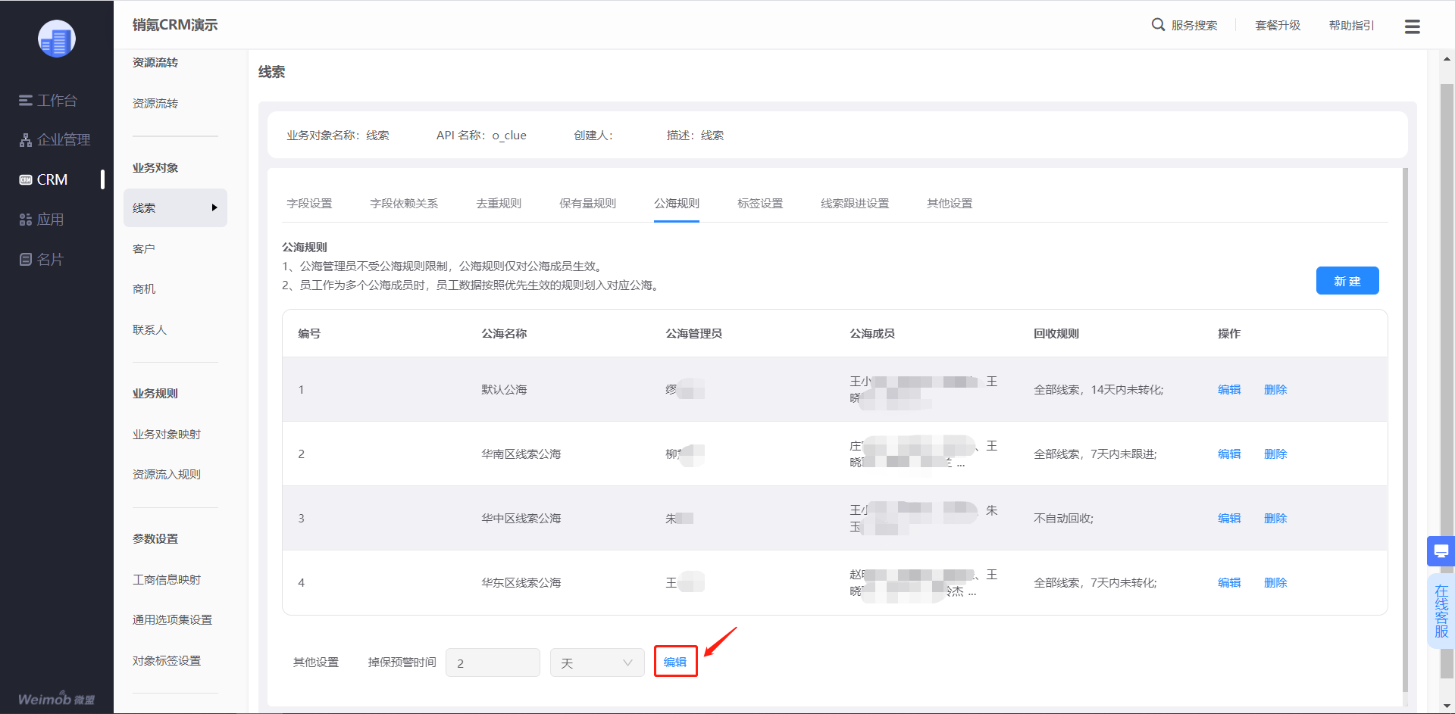Expand the 线索 arrow in 业务对象
Image resolution: width=1455 pixels, height=714 pixels.
click(x=214, y=207)
